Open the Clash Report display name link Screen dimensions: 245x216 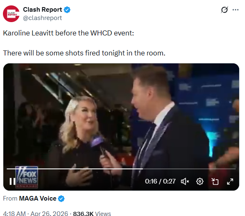(43, 10)
